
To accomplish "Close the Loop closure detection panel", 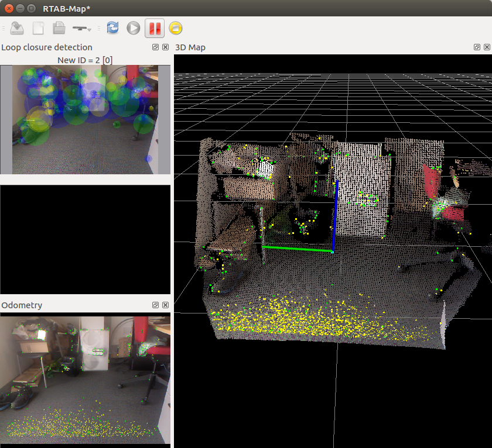I will pyautogui.click(x=165, y=47).
